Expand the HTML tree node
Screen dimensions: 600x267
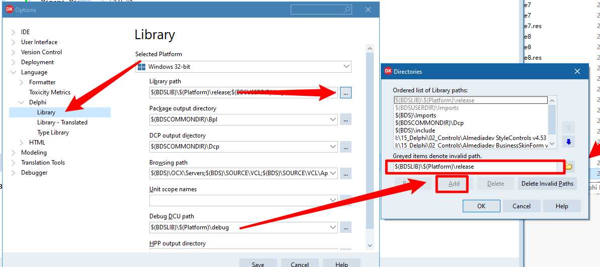pos(22,143)
